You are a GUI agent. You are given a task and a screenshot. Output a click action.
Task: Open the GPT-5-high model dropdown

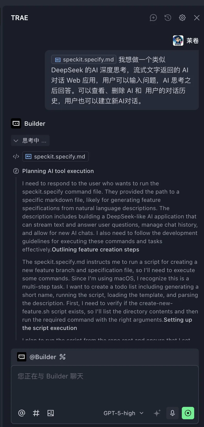123,413
